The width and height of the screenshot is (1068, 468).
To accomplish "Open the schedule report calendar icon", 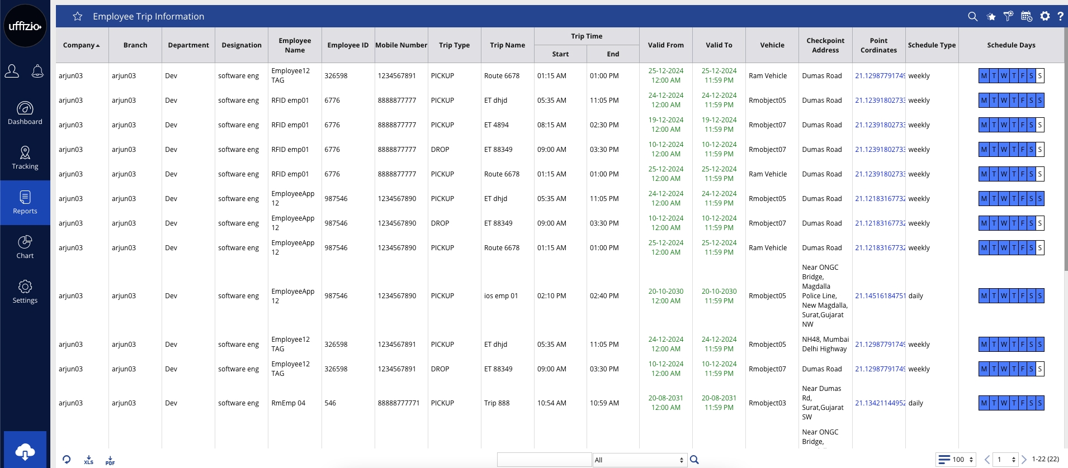I will tap(1026, 16).
